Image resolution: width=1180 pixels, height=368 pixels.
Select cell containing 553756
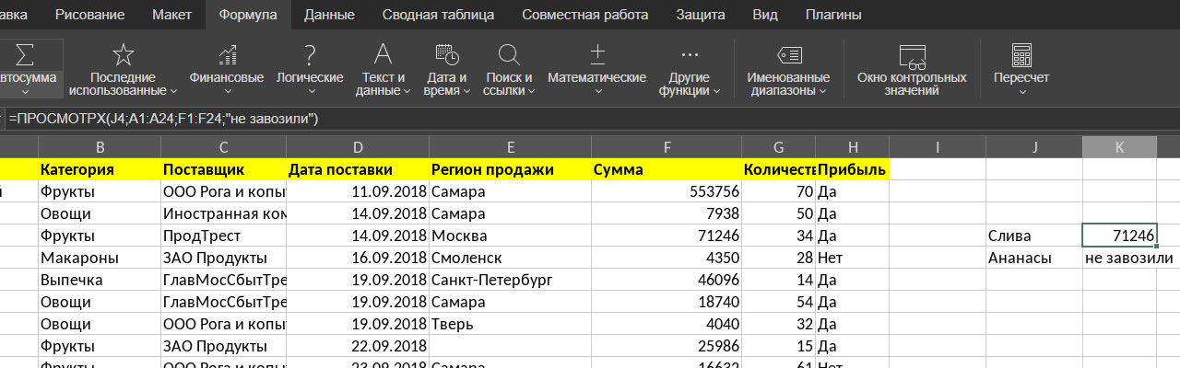667,191
